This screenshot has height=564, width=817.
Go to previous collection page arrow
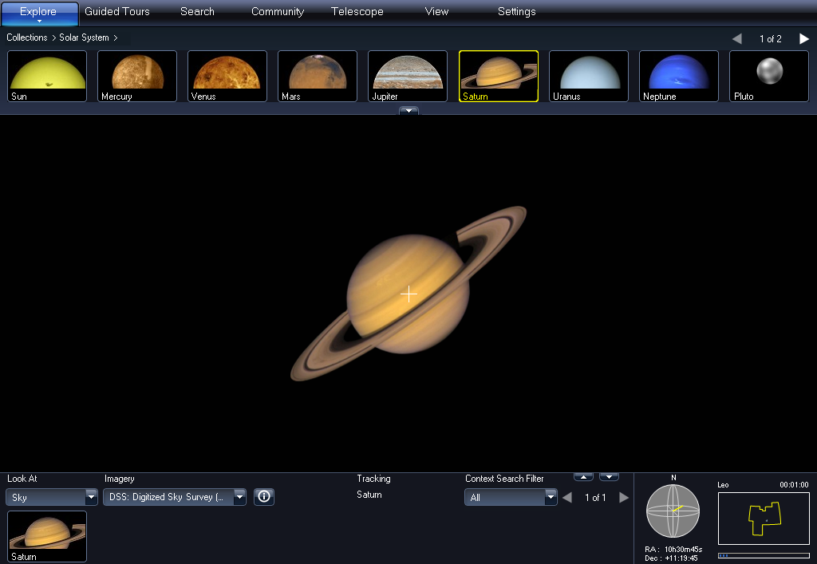pyautogui.click(x=736, y=38)
